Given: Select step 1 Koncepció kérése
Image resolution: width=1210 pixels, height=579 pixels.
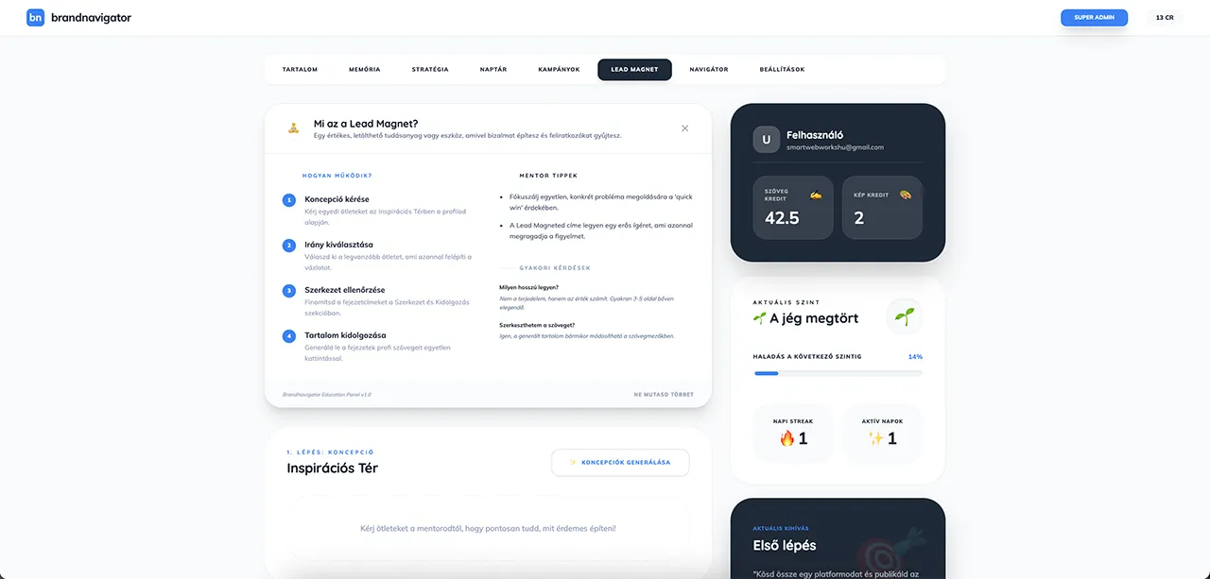Looking at the screenshot, I should (x=337, y=199).
